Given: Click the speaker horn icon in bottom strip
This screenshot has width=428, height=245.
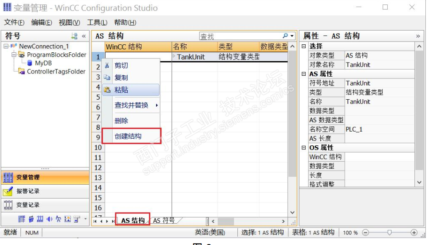Looking at the screenshot, I should coord(49,219).
